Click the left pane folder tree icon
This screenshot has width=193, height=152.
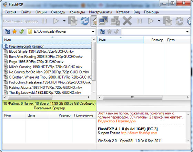(7, 31)
